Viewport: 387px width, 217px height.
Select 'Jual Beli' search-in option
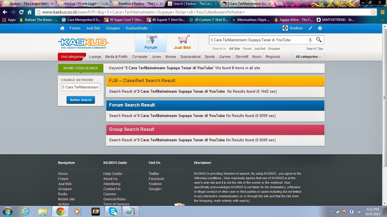[260, 49]
